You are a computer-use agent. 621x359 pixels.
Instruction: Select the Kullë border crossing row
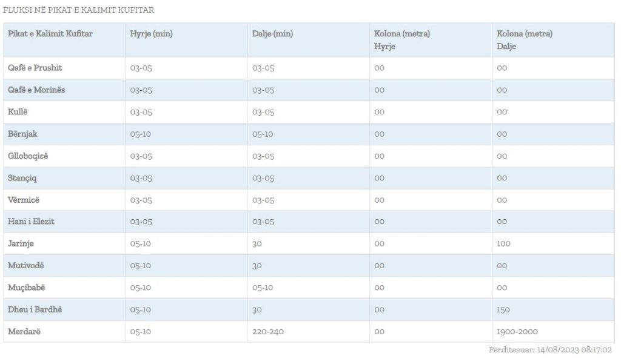coord(309,112)
